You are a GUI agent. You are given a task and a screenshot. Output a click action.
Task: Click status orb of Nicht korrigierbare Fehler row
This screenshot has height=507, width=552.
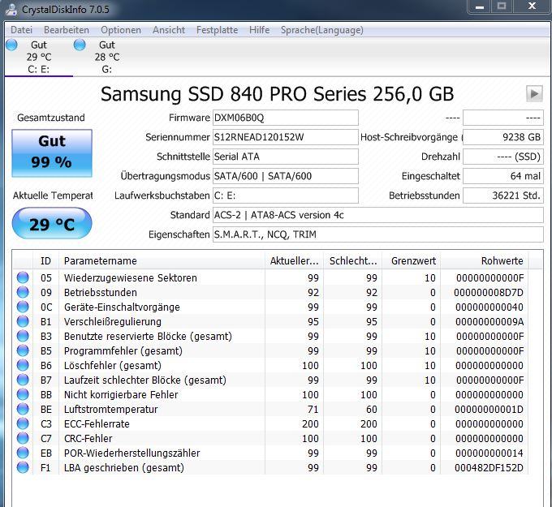point(23,394)
